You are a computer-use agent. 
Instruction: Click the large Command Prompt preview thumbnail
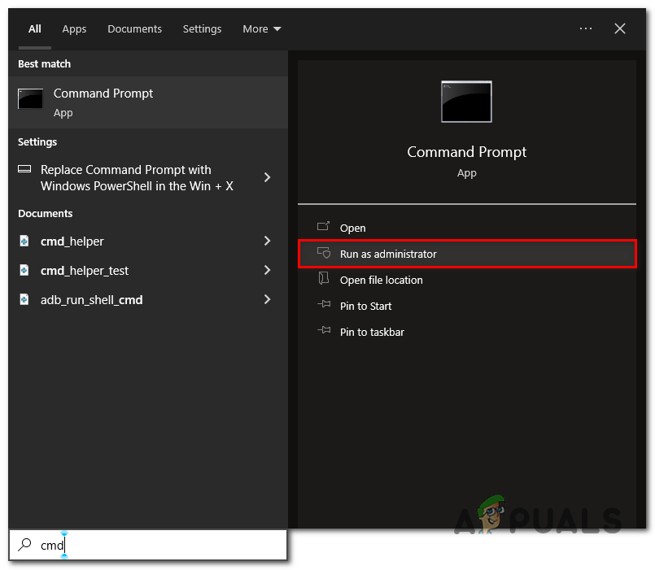pos(466,102)
